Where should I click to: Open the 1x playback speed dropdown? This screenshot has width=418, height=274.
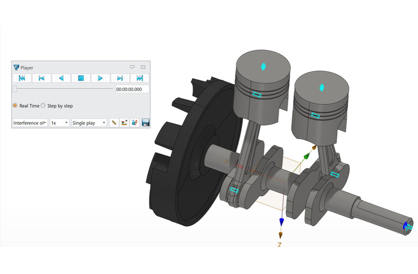coord(59,122)
